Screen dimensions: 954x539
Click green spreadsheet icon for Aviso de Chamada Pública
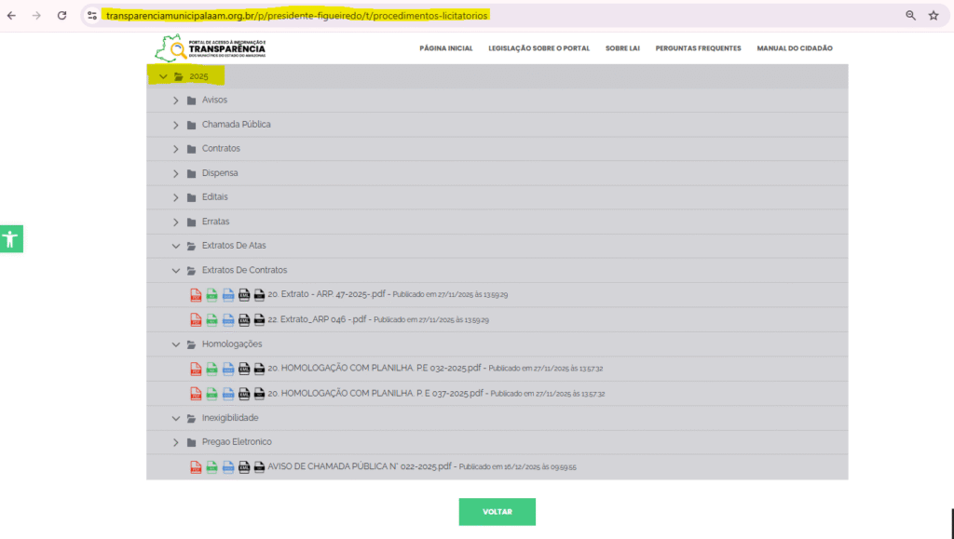[211, 466]
